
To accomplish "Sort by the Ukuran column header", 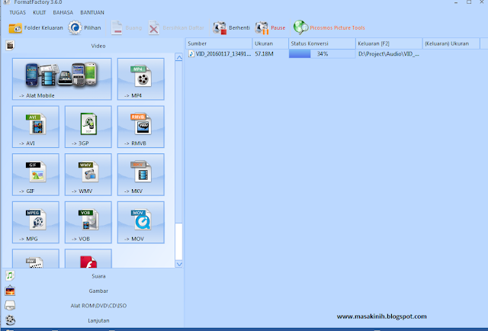I will tap(271, 43).
